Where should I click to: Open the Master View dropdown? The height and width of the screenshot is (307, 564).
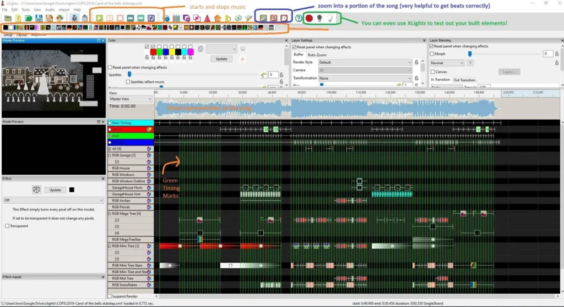coord(131,99)
